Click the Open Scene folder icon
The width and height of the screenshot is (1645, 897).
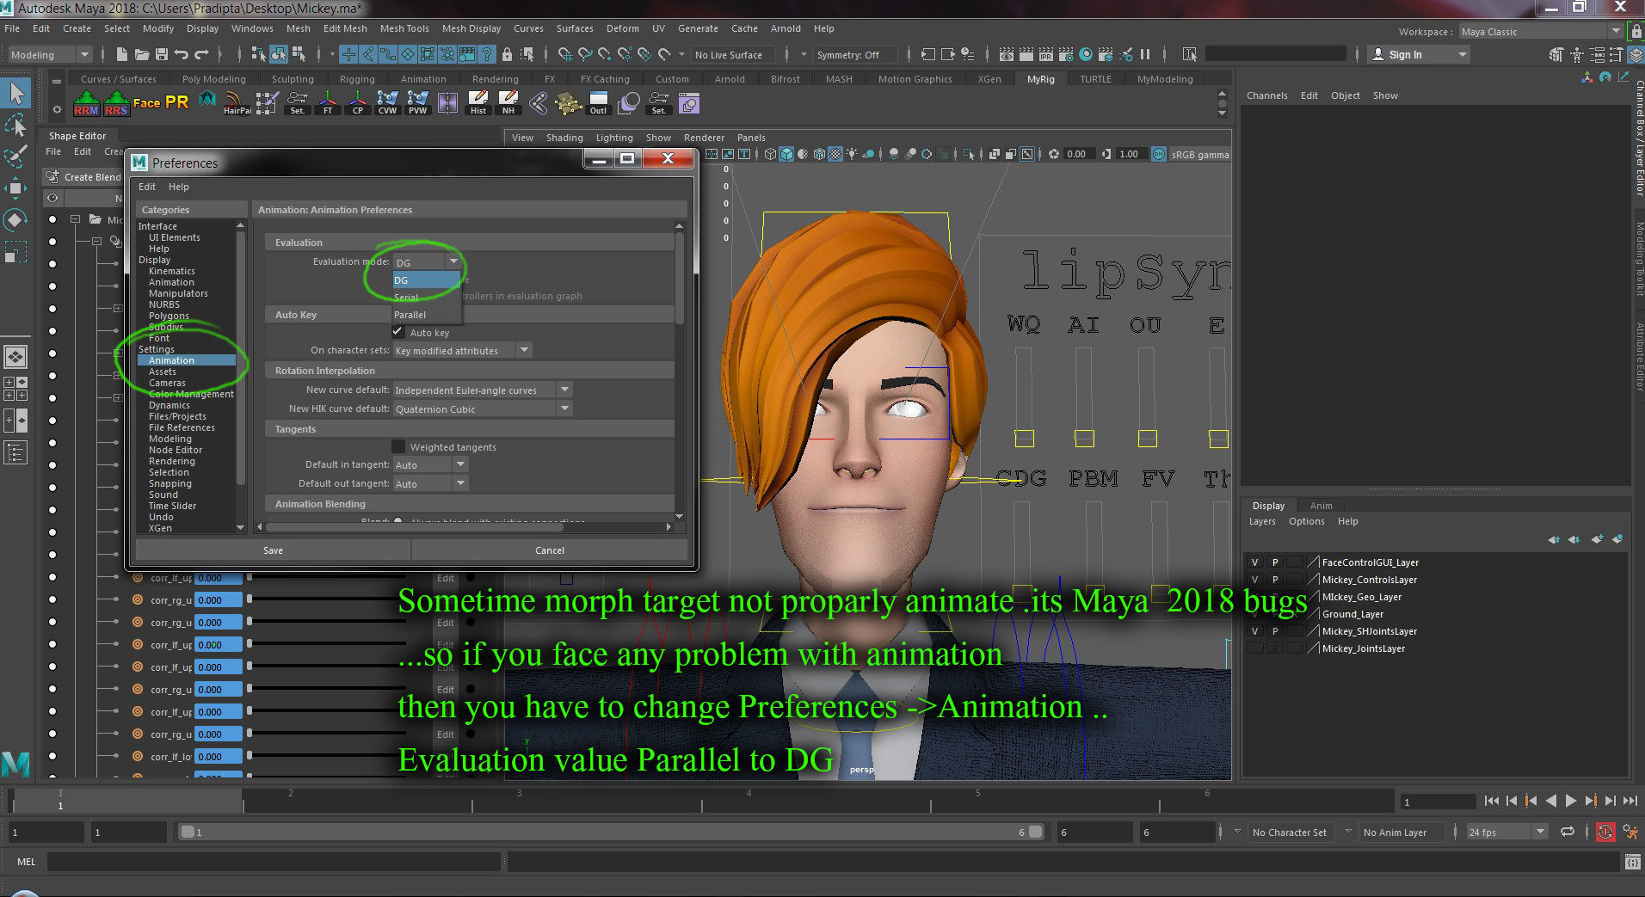141,55
